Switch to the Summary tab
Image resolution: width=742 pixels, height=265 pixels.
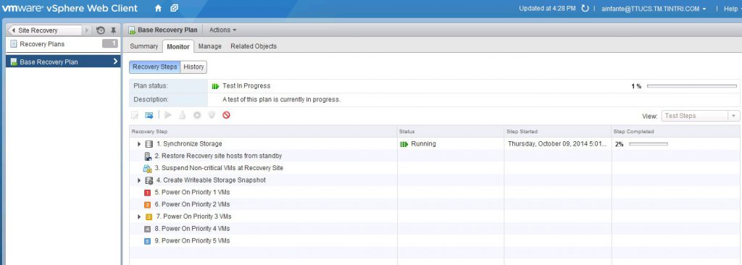pyautogui.click(x=144, y=46)
